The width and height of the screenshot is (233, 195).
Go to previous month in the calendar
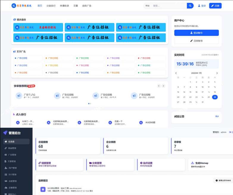pos(176,73)
